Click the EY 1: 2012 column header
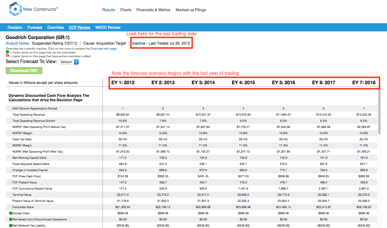Screen dimensions: 387x228 (x=123, y=83)
